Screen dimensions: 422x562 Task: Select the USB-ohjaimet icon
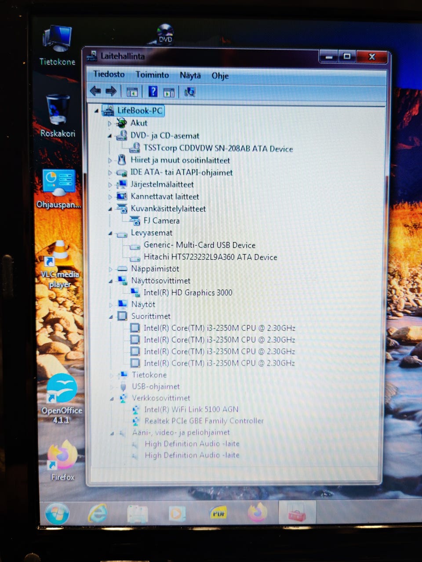point(124,386)
